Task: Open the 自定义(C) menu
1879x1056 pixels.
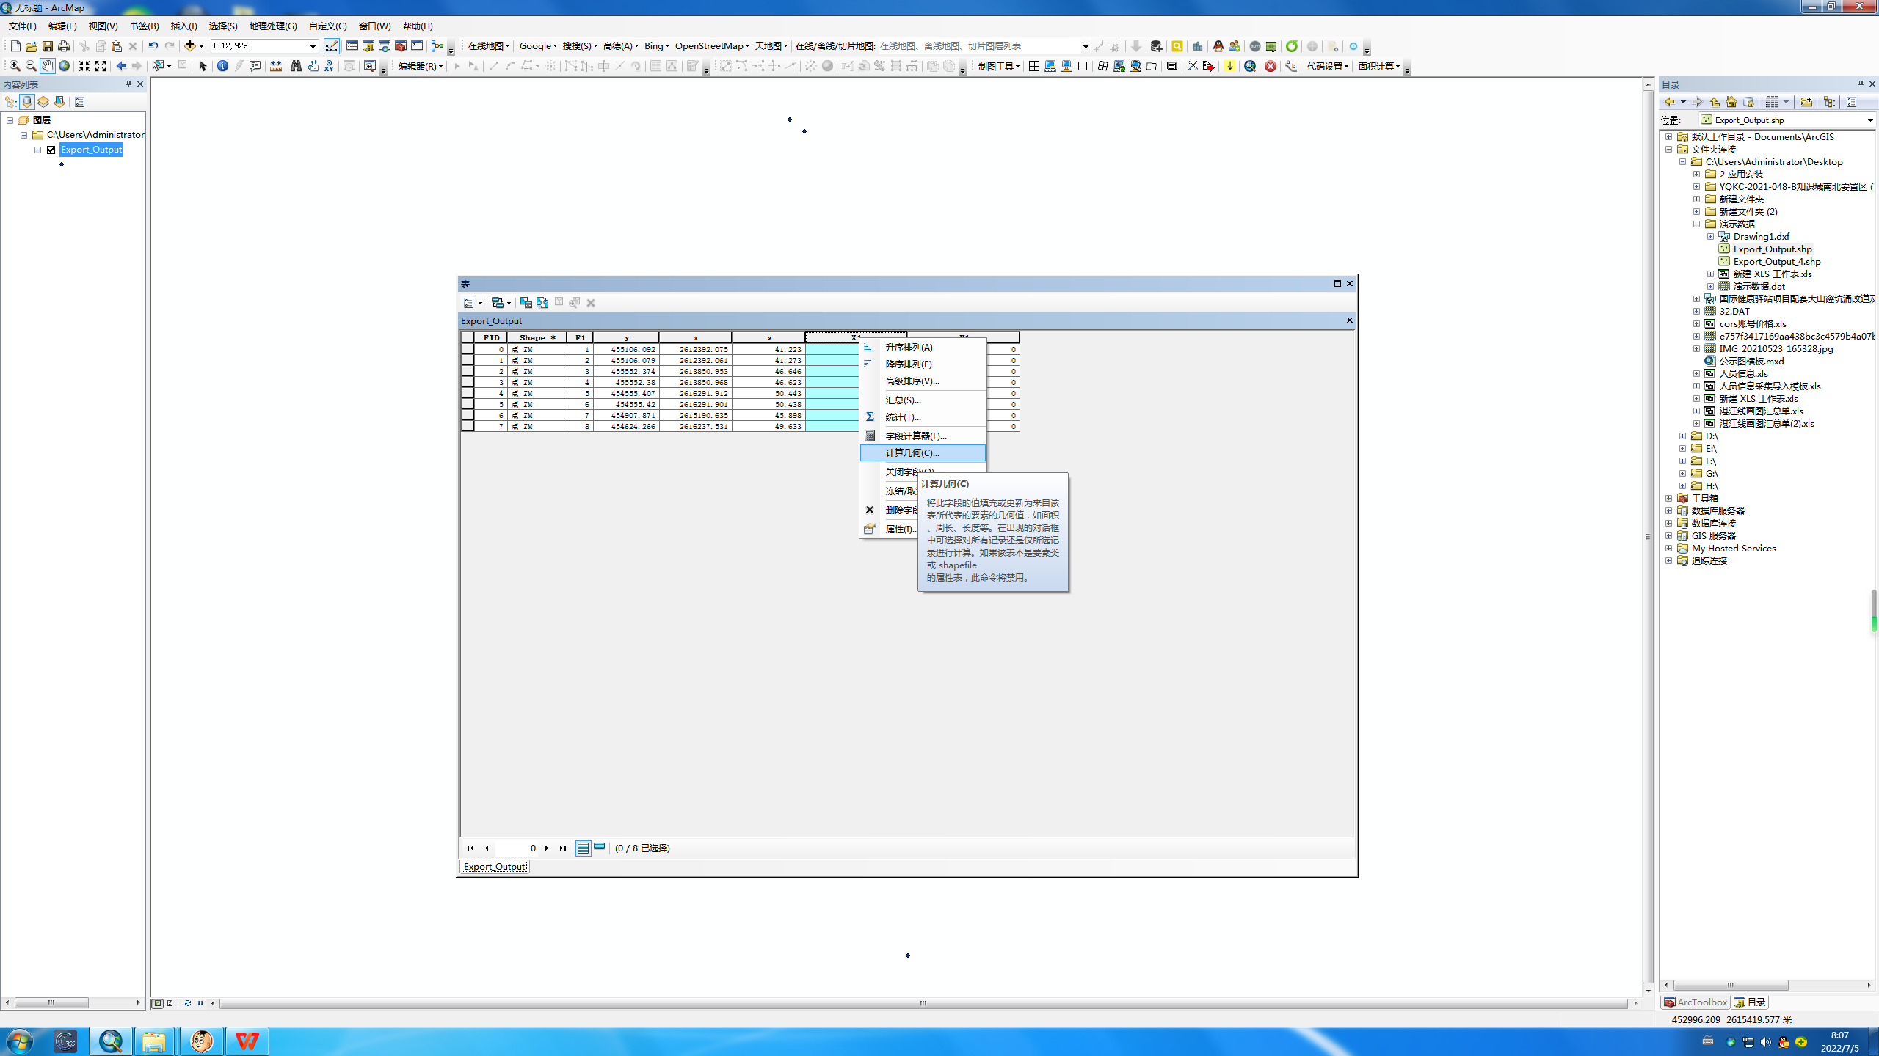Action: pos(327,26)
